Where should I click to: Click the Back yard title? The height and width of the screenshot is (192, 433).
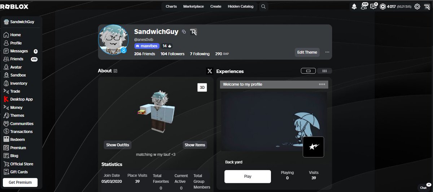pyautogui.click(x=234, y=162)
